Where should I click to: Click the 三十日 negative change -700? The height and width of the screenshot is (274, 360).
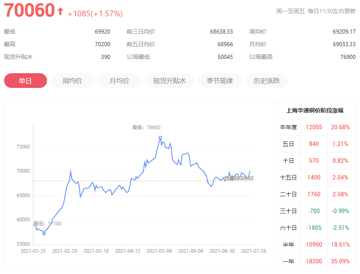pos(314,211)
